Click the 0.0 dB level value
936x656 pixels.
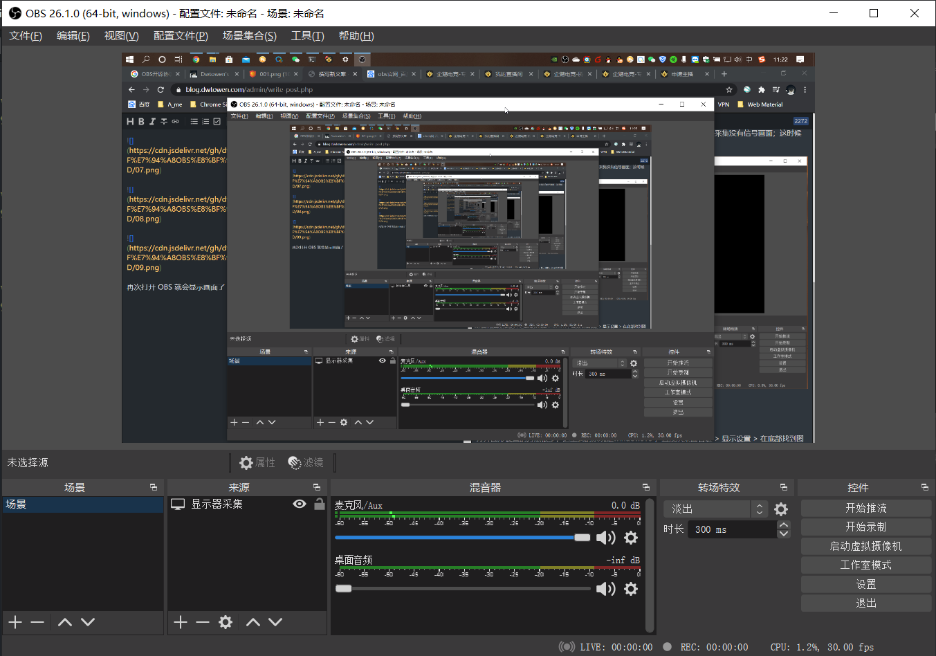(625, 505)
